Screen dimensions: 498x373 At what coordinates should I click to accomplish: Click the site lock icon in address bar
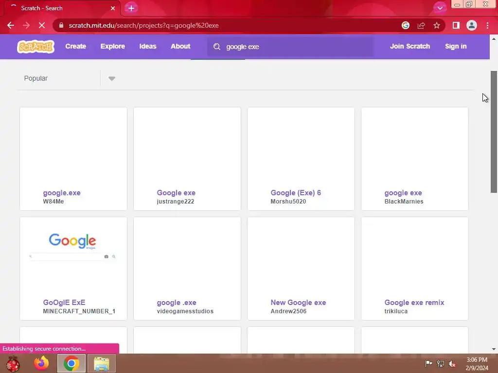click(x=61, y=25)
